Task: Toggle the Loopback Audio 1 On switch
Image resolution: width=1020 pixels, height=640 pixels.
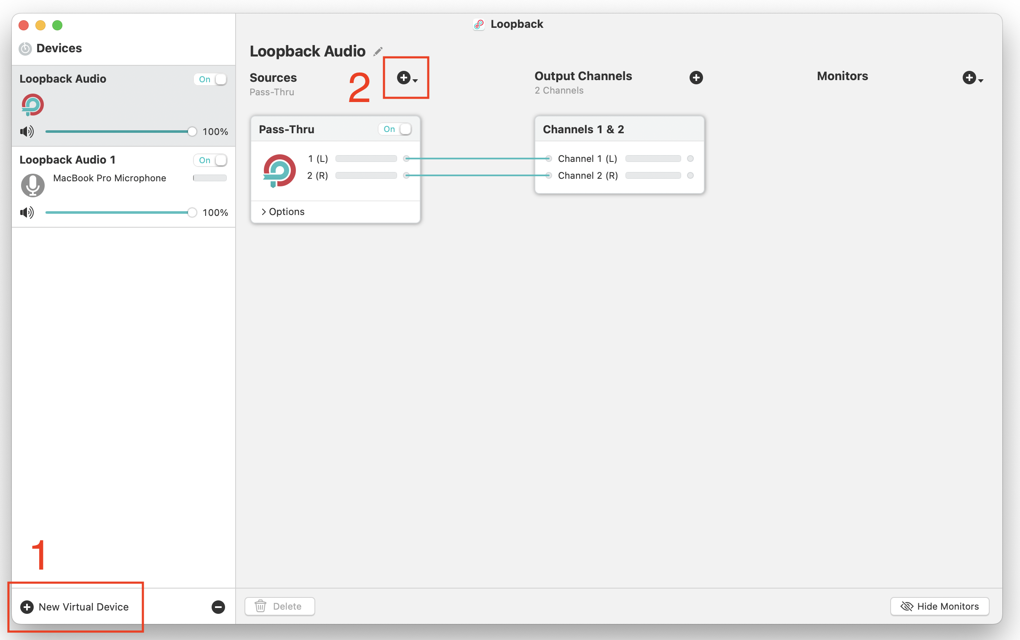Action: coord(211,160)
